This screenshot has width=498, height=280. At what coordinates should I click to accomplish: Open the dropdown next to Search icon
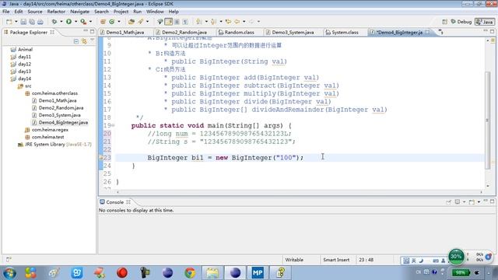[147, 22]
